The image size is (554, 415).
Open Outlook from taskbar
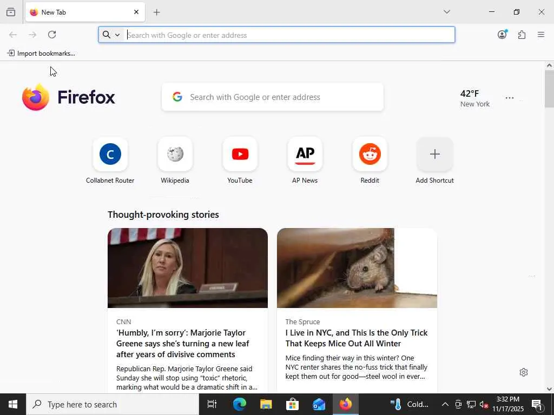(x=319, y=404)
